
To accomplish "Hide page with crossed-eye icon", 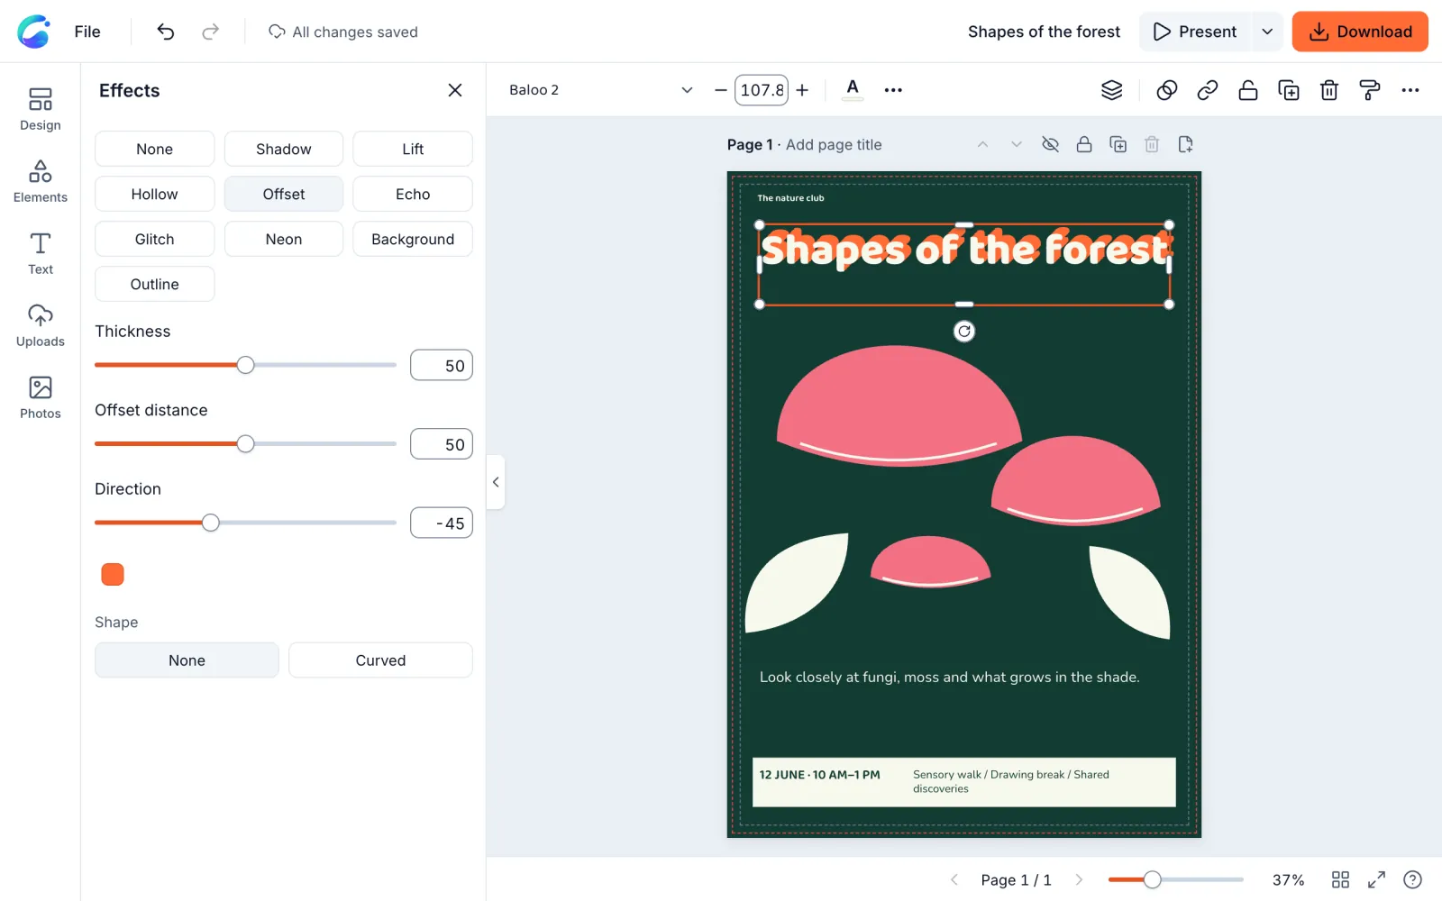I will pyautogui.click(x=1050, y=144).
